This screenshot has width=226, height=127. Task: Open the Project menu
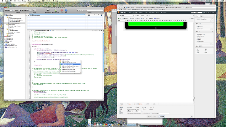point(24,1)
